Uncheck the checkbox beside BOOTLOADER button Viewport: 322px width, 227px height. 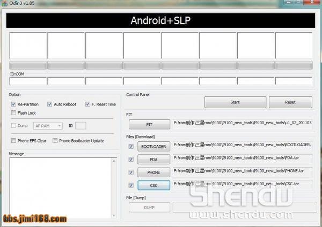pyautogui.click(x=131, y=147)
